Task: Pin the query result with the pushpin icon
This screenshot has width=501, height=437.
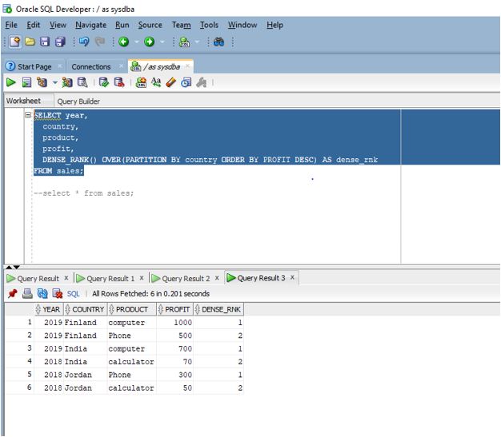Action: (x=12, y=294)
